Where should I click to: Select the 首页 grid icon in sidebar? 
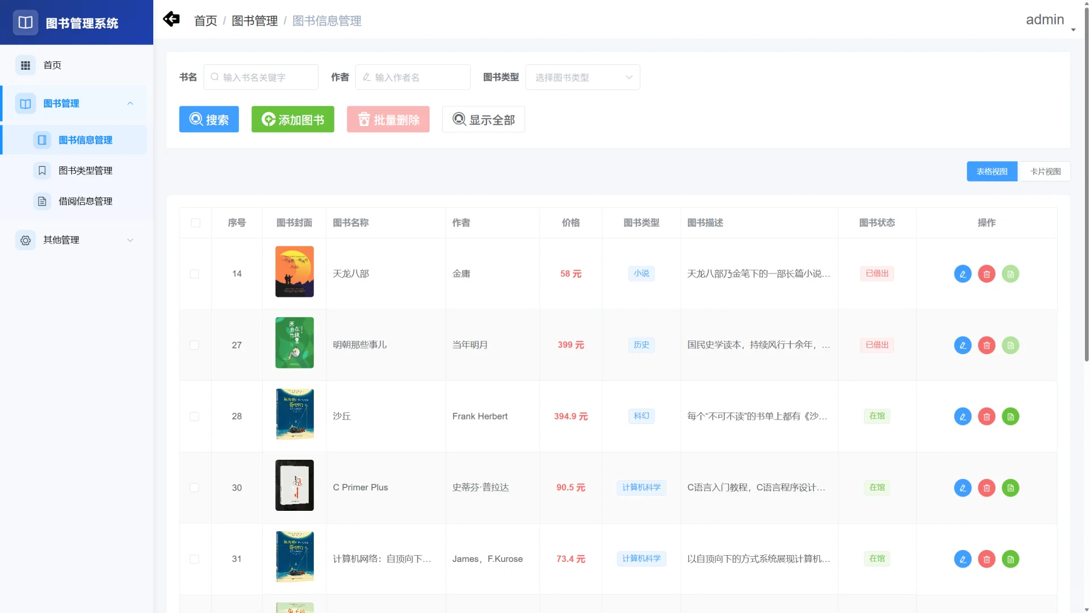25,65
